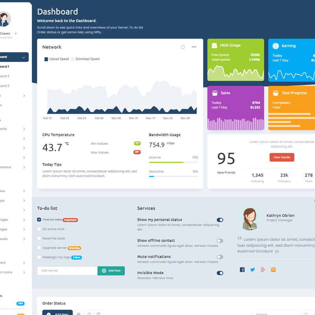The height and width of the screenshot is (315, 315).
Task: Click the red View Details button
Action: click(282, 157)
